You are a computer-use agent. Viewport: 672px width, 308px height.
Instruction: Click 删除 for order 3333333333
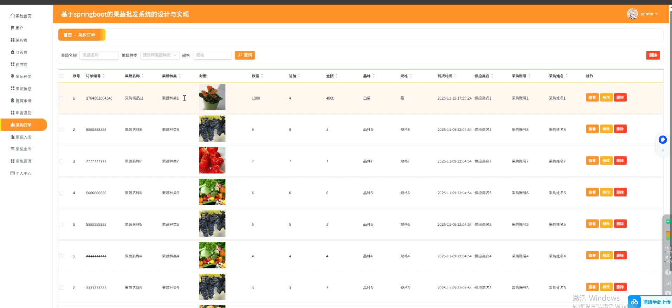point(620,287)
